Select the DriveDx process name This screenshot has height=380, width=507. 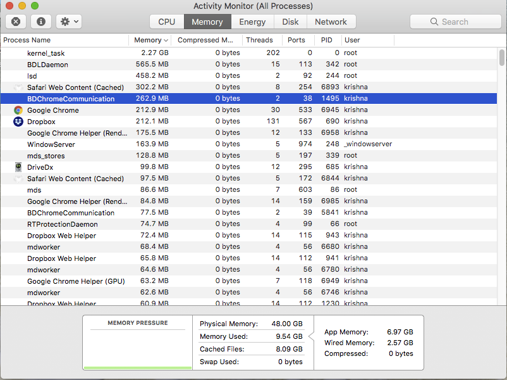tap(40, 167)
